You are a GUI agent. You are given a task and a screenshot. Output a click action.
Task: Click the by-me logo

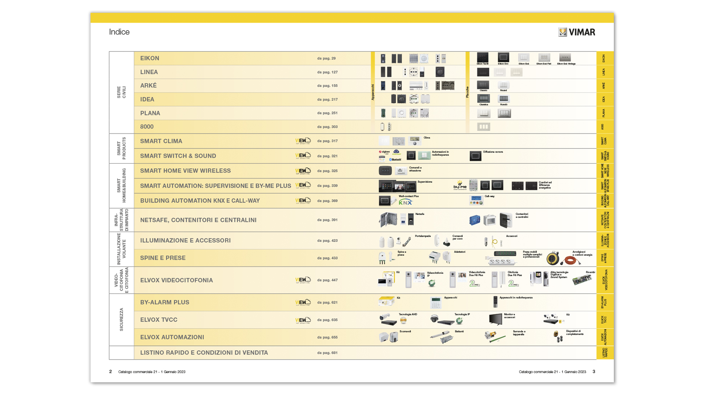(x=460, y=185)
